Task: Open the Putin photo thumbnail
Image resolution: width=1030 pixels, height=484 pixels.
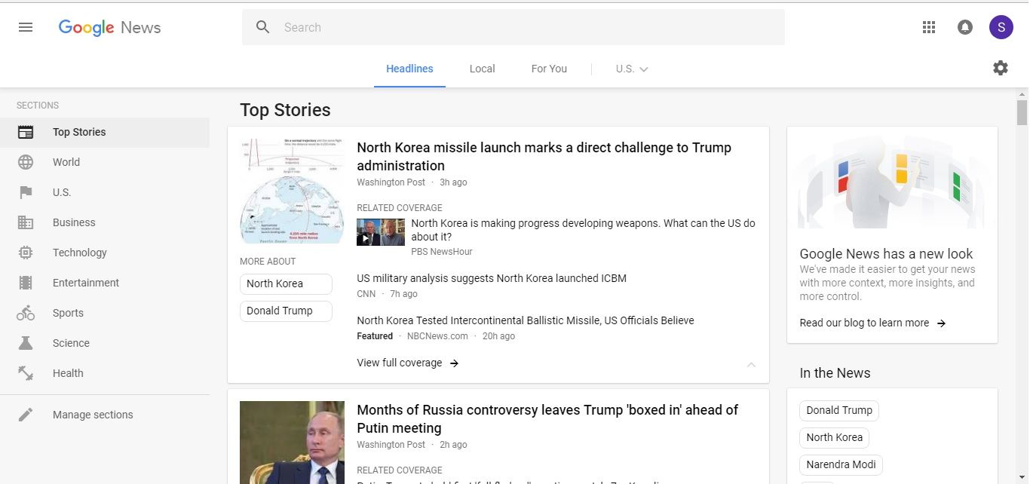Action: [x=292, y=443]
